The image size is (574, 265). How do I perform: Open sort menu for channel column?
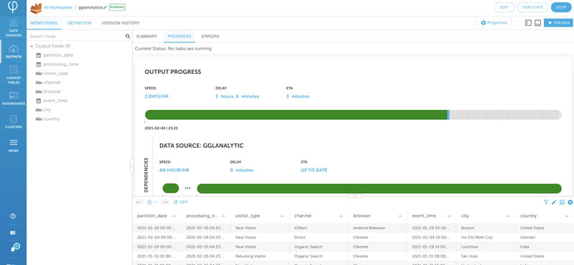click(x=342, y=216)
